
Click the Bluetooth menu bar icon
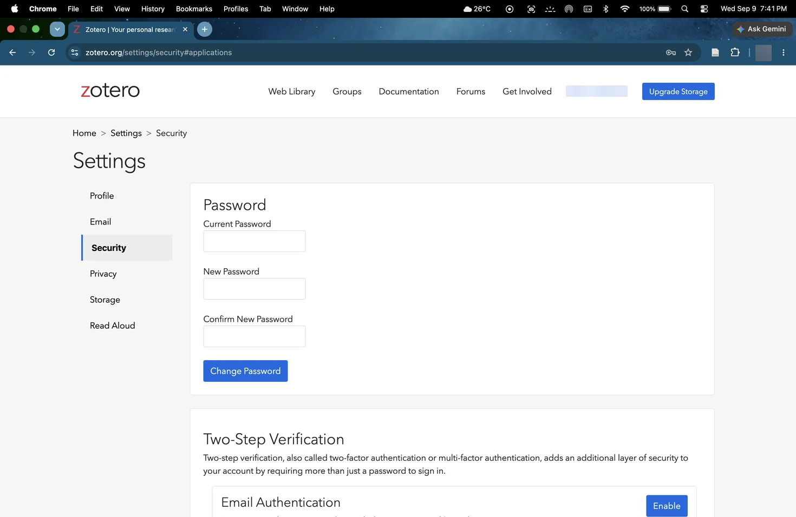606,9
